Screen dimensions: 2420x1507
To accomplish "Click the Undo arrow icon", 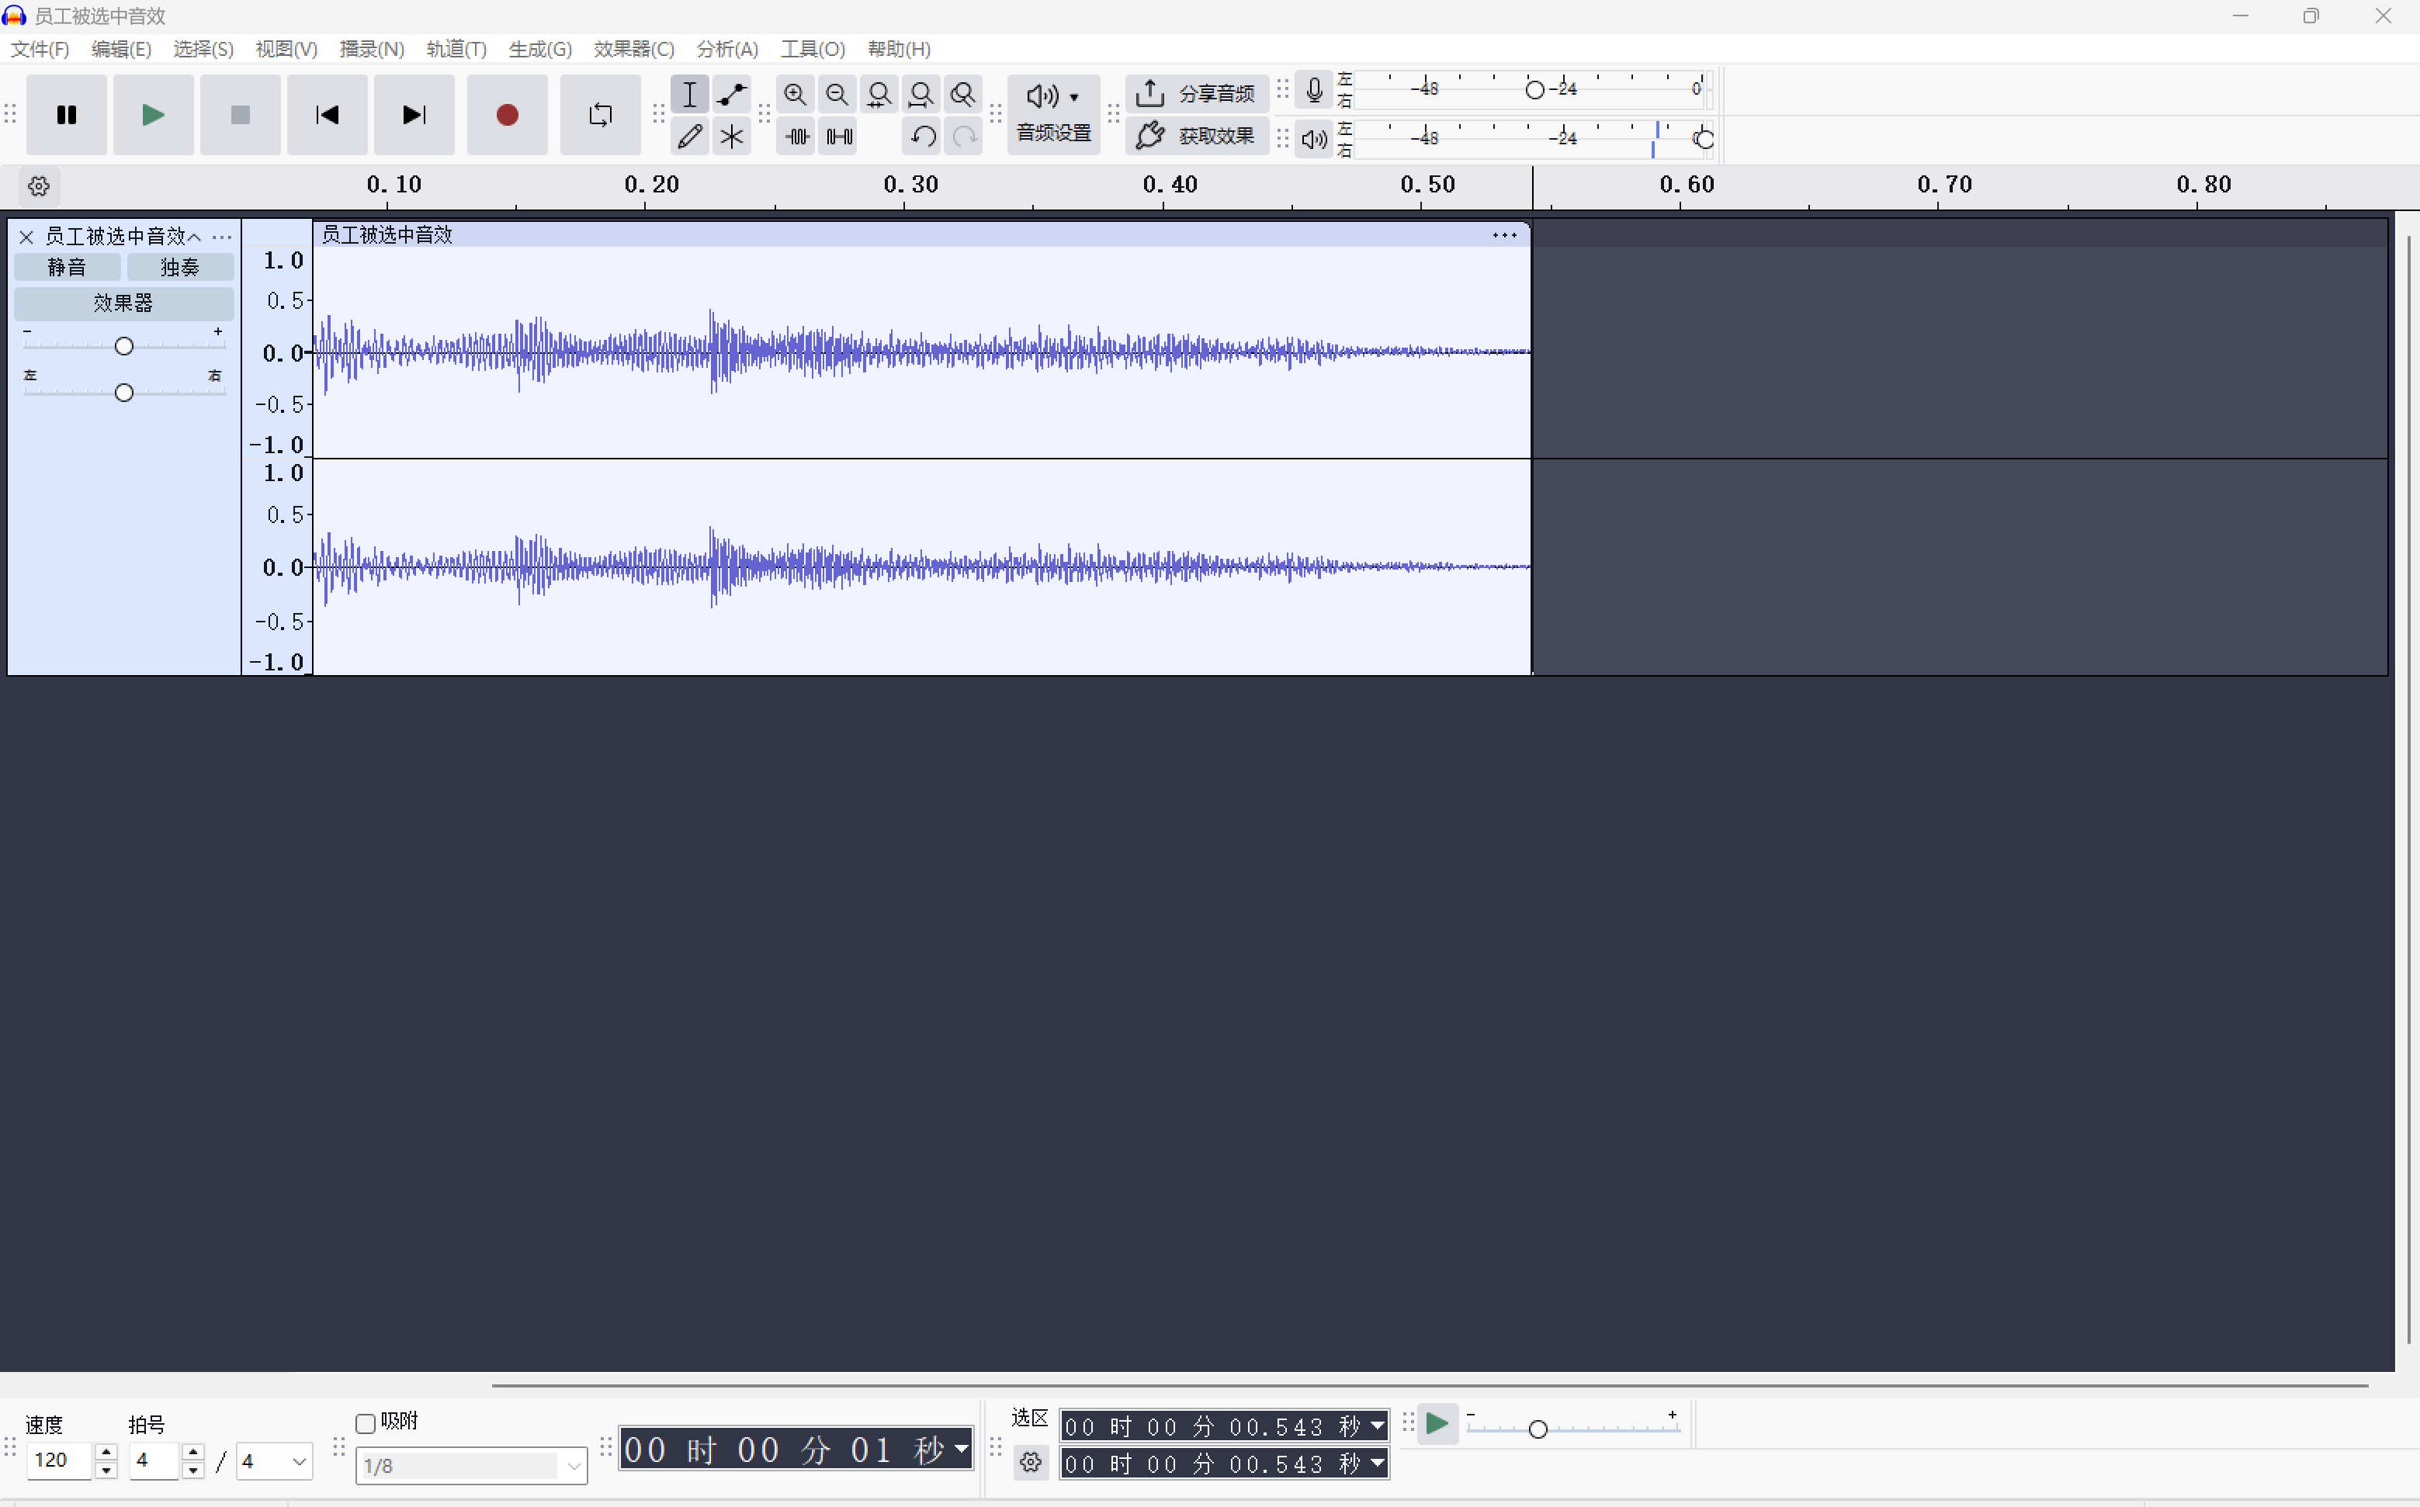I will (x=923, y=137).
